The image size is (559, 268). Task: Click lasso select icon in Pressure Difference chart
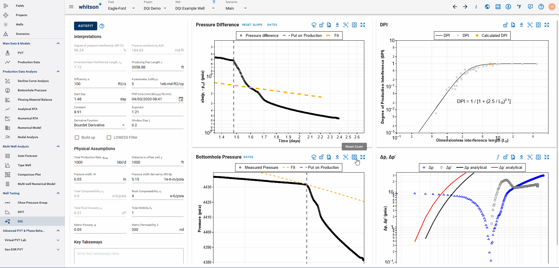point(314,25)
